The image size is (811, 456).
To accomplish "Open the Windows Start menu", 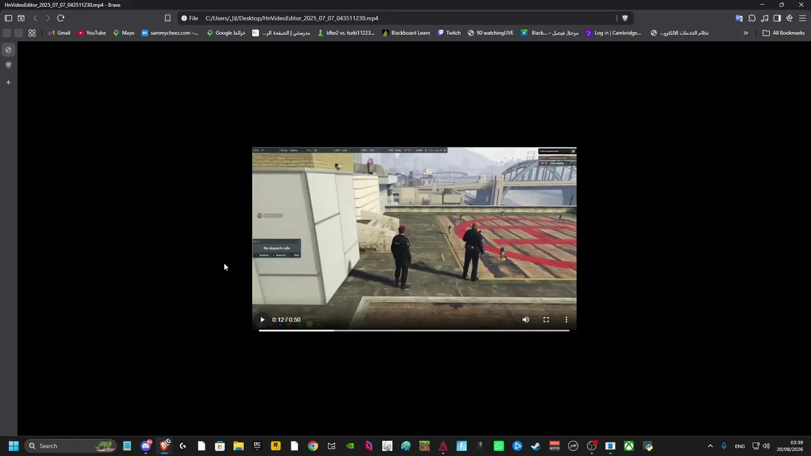I will pyautogui.click(x=13, y=446).
